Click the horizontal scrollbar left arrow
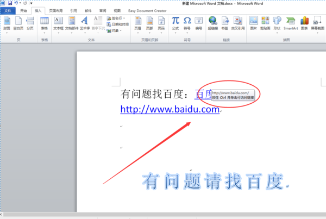The height and width of the screenshot is (219, 326). tap(2, 214)
